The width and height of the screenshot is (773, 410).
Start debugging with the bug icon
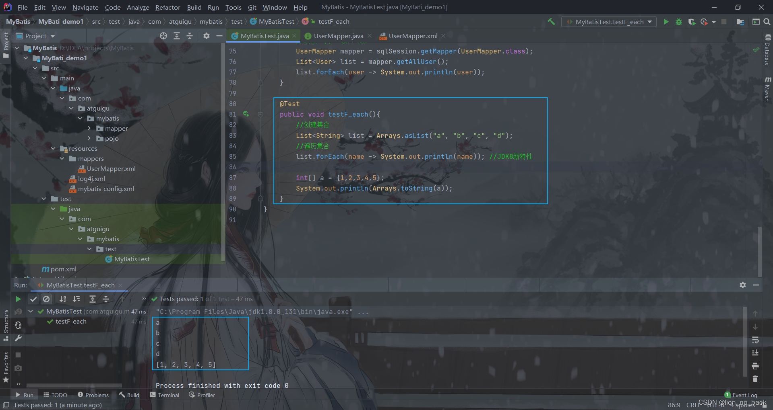[679, 22]
